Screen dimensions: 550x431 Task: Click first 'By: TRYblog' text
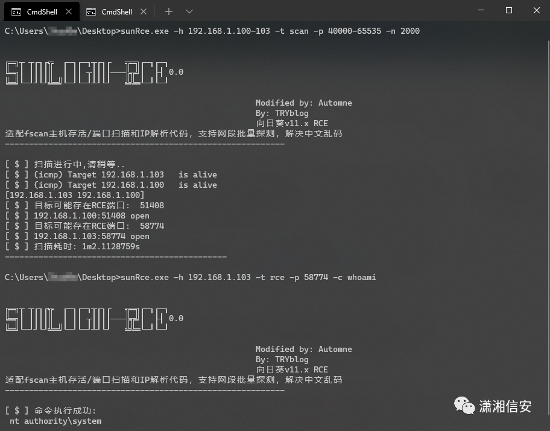click(282, 113)
